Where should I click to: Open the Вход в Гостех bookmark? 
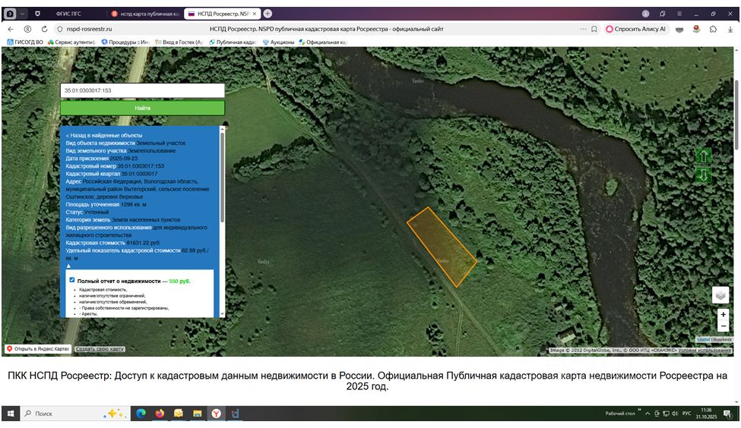click(x=179, y=42)
